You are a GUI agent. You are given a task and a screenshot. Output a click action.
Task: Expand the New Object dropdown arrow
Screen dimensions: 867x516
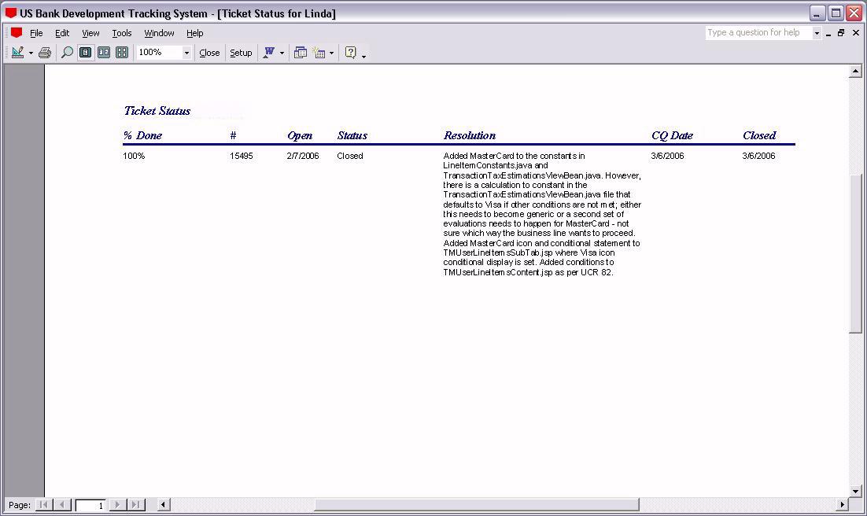click(331, 53)
